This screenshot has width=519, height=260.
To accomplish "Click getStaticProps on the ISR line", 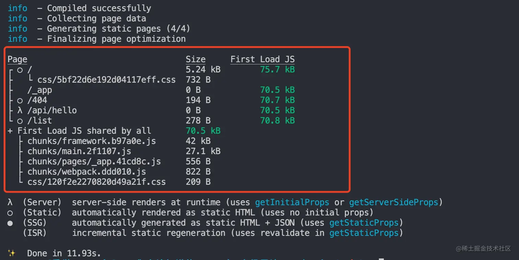I will point(364,233).
